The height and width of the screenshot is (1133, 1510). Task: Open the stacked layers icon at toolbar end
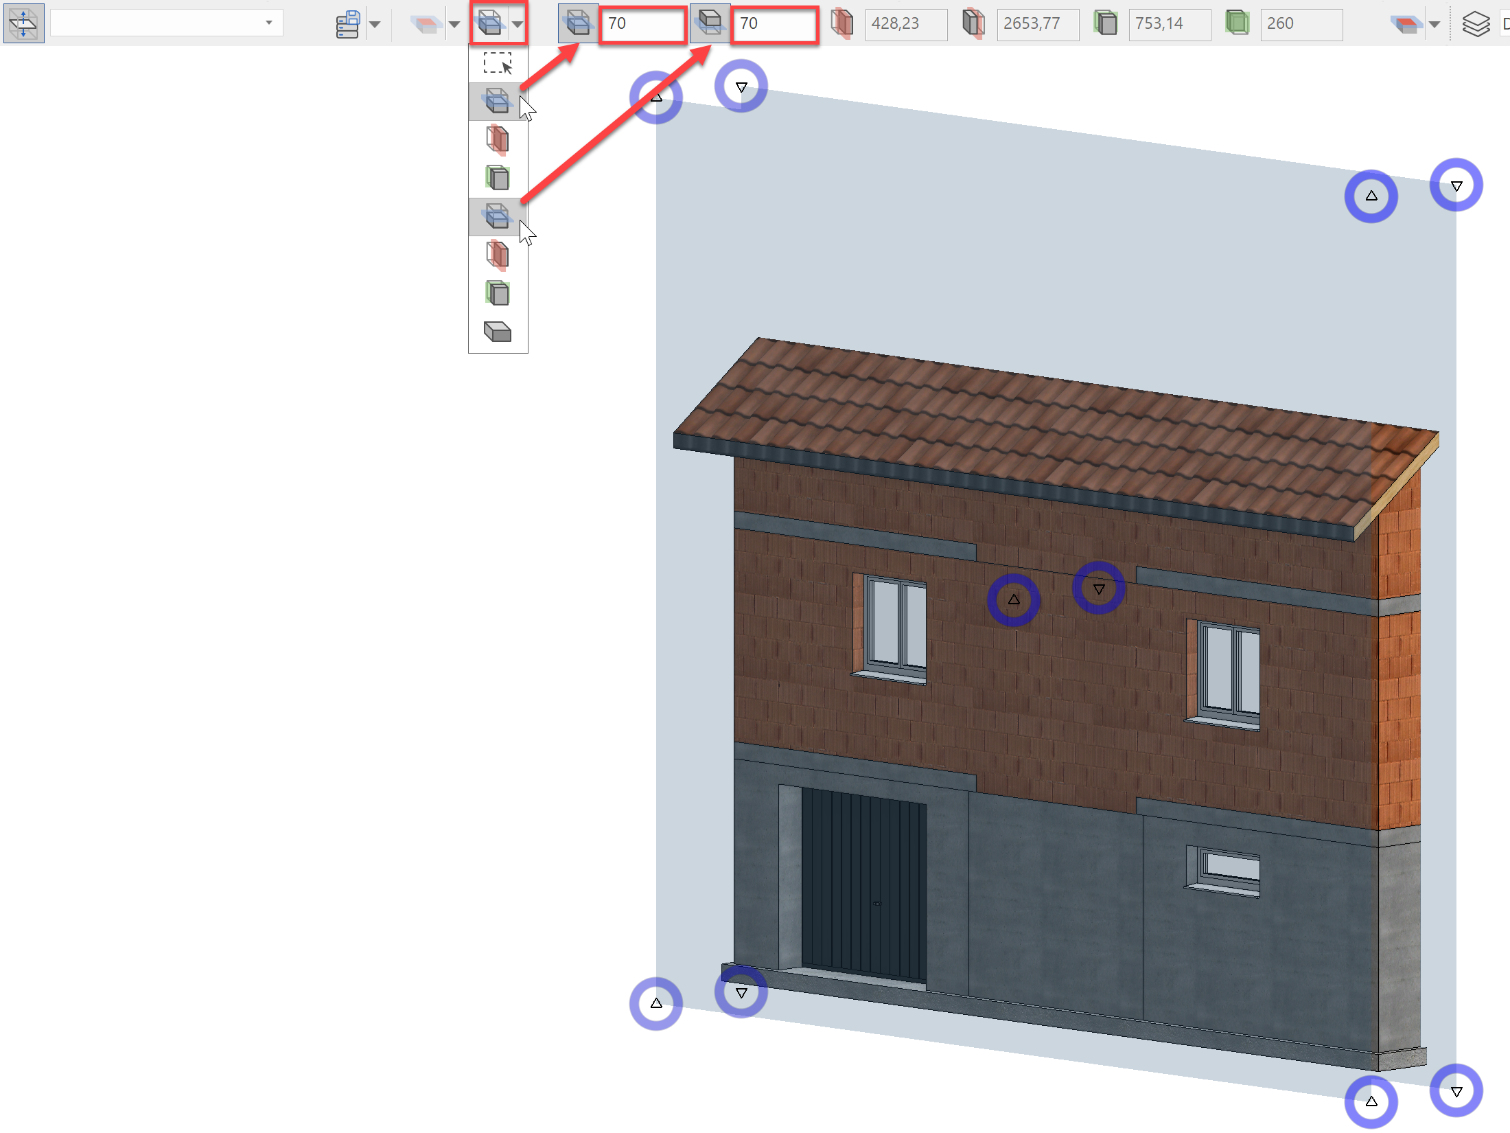[1476, 25]
